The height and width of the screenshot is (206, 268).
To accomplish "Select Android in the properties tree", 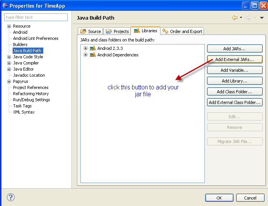I will coord(20,32).
